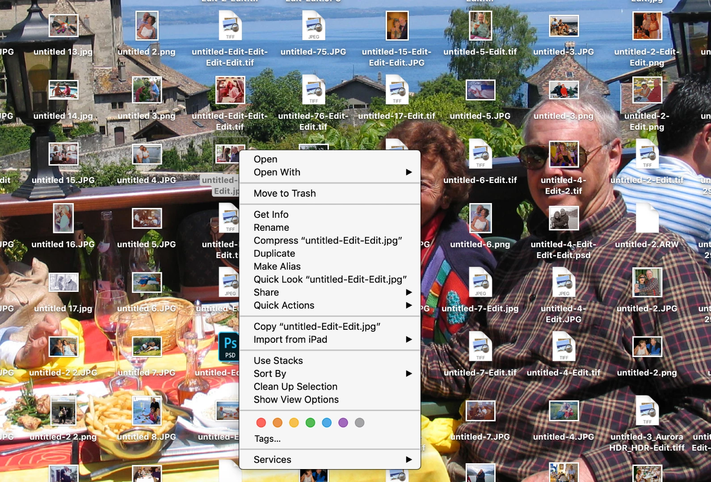Choose Move to Trash menu item
The image size is (711, 482).
(330, 193)
